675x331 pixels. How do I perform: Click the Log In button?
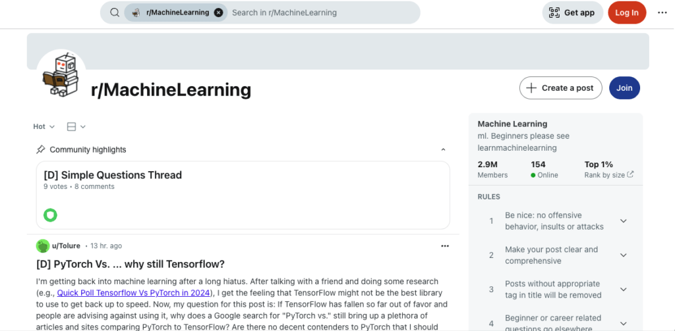pos(627,13)
